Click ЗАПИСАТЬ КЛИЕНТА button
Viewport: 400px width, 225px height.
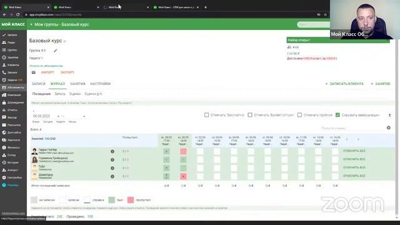click(x=344, y=84)
